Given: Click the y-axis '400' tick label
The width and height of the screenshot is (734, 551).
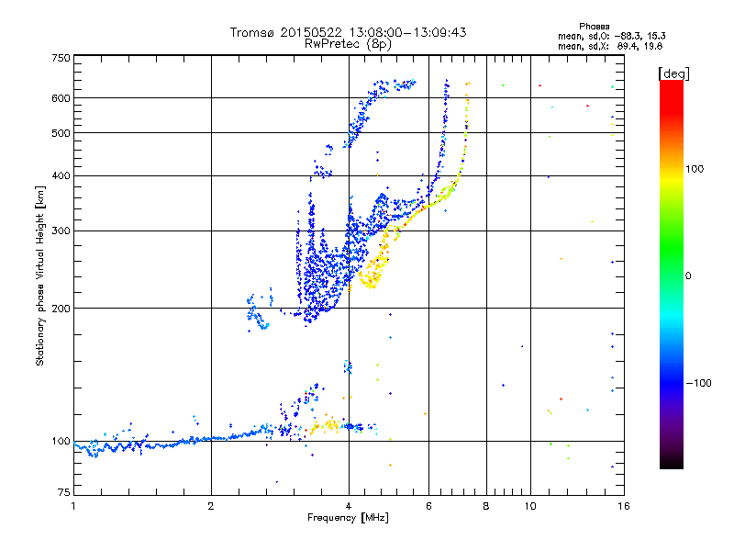Looking at the screenshot, I should tap(61, 175).
